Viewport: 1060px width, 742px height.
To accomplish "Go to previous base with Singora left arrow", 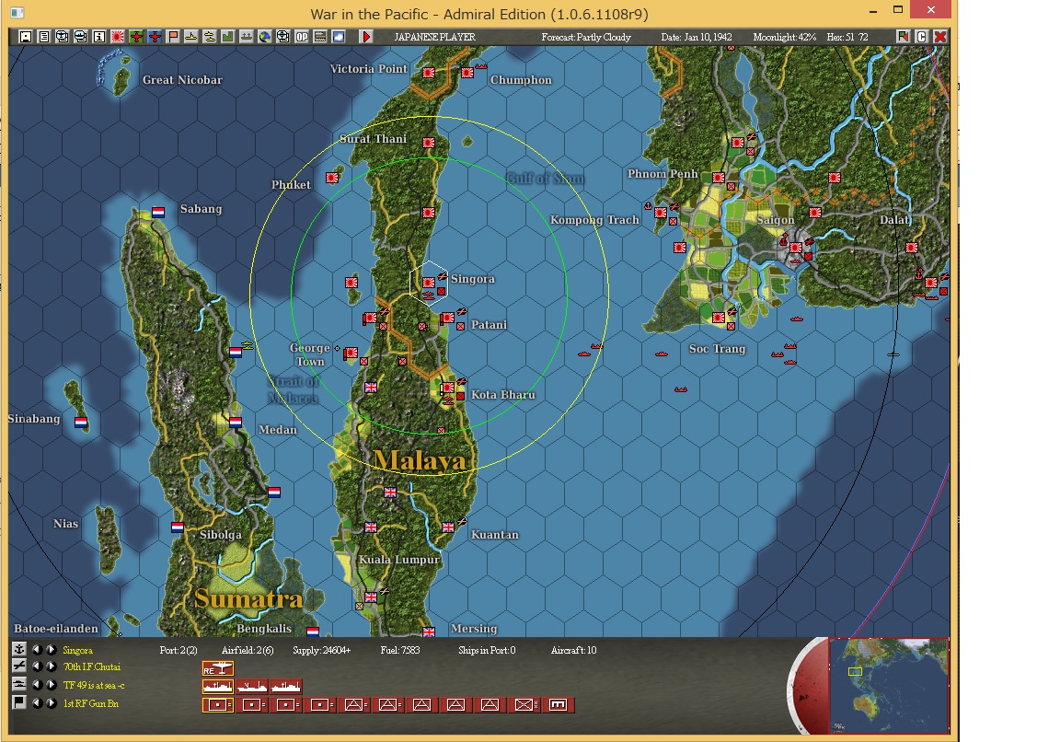I will tap(37, 649).
